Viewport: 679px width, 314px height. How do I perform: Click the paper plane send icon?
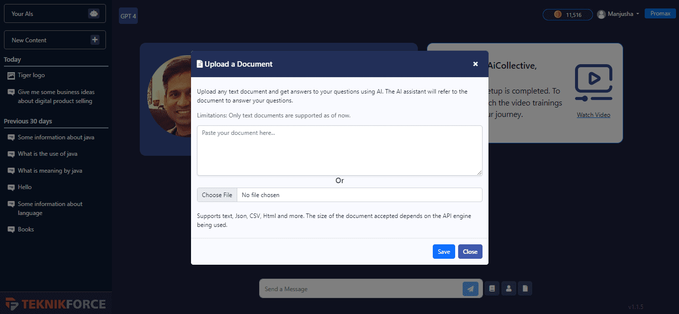click(470, 289)
